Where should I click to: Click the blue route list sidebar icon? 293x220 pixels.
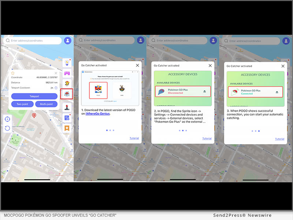[x=67, y=118]
